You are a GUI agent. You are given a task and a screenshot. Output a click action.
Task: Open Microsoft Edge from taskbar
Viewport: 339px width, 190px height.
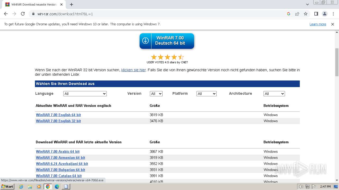(57, 187)
